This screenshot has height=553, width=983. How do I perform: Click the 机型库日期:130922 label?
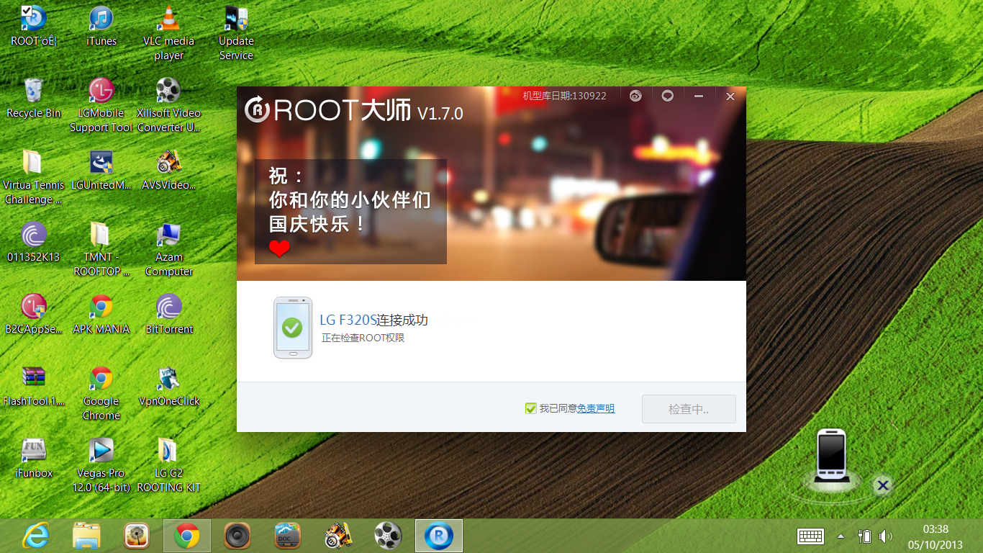(564, 96)
